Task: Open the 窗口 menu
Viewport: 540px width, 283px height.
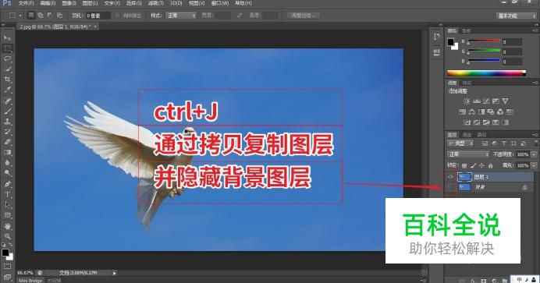Action: [220, 3]
